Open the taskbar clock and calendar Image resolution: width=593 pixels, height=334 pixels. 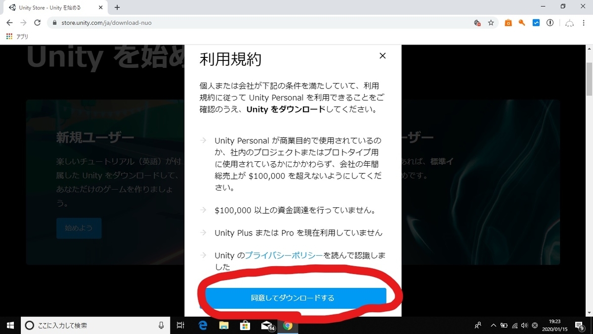click(554, 325)
